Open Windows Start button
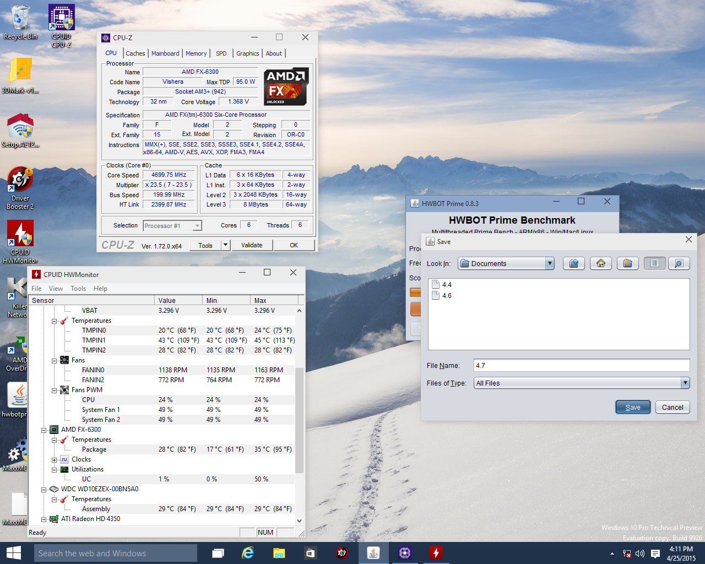705x564 pixels. click(14, 553)
